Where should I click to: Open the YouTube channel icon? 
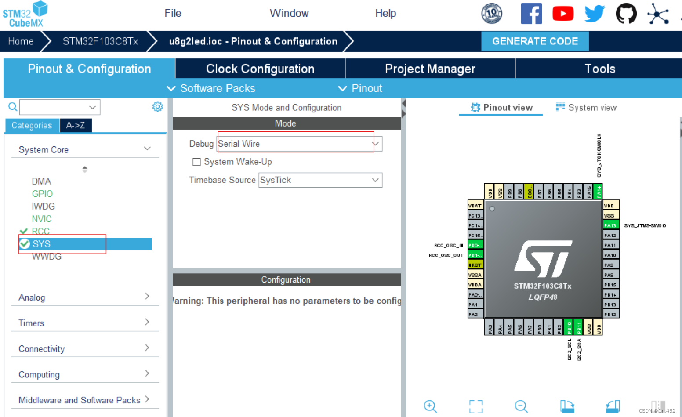point(563,14)
